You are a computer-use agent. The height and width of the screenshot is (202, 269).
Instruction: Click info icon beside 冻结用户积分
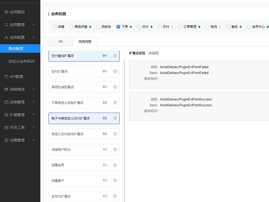point(115,150)
